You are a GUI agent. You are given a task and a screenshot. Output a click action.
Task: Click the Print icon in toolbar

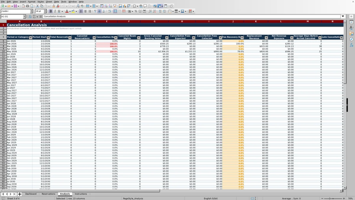tap(28, 6)
